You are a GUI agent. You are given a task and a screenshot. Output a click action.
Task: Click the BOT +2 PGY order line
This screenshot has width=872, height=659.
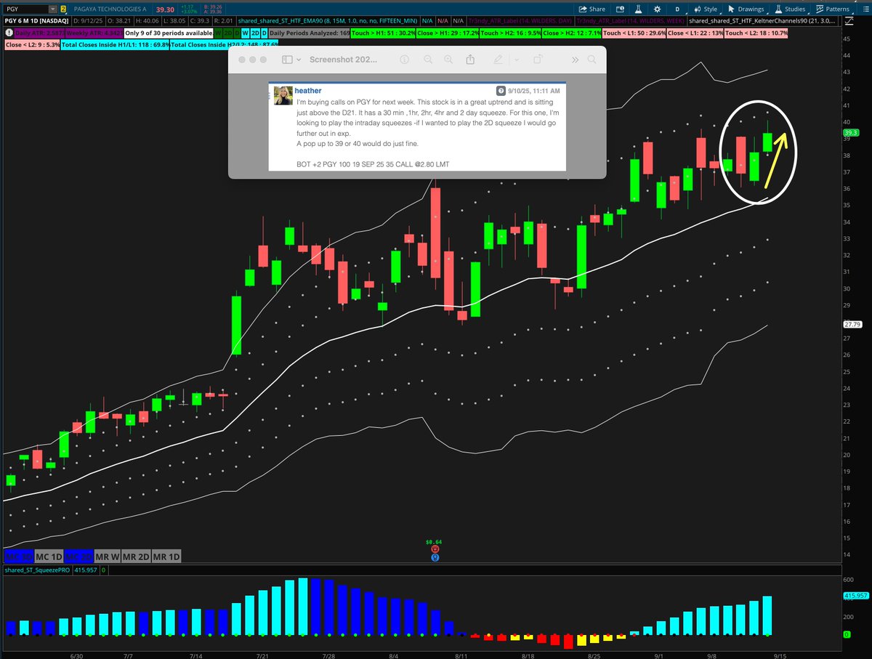[373, 164]
